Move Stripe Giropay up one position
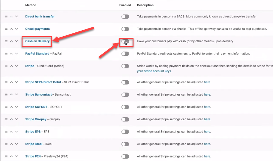 coord(11,119)
